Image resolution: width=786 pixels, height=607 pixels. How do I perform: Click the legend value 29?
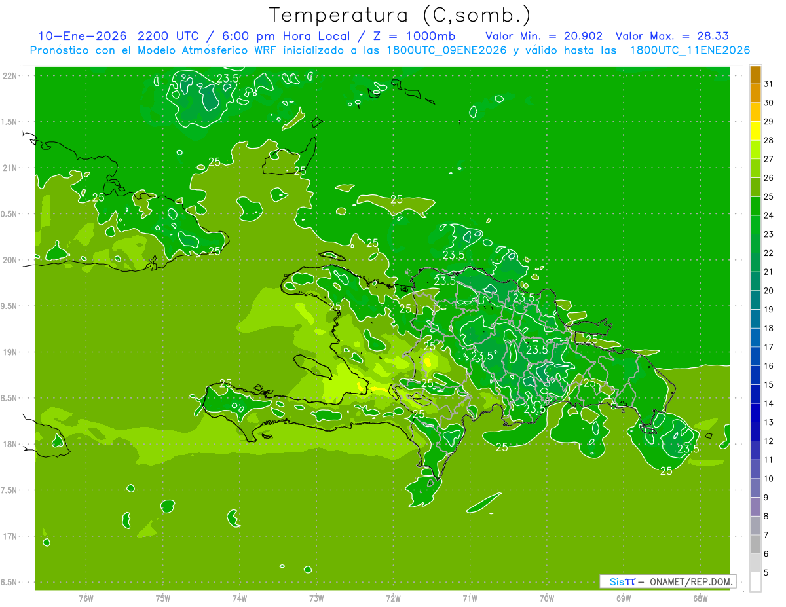pos(768,121)
